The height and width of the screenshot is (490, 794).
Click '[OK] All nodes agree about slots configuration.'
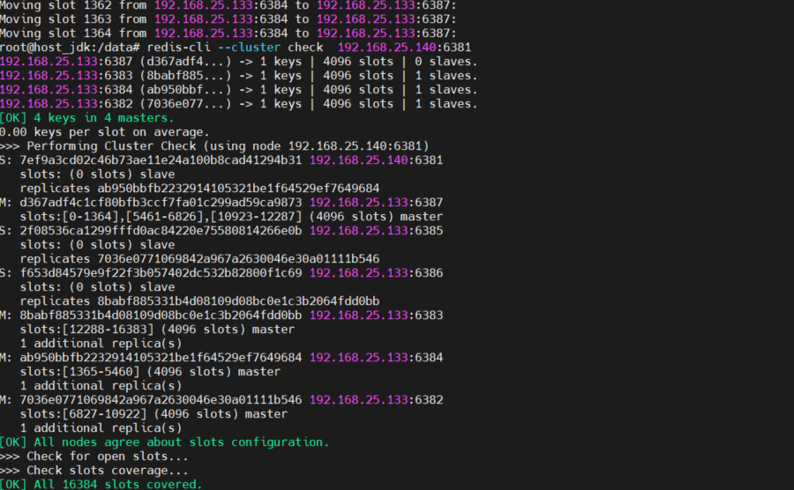165,442
